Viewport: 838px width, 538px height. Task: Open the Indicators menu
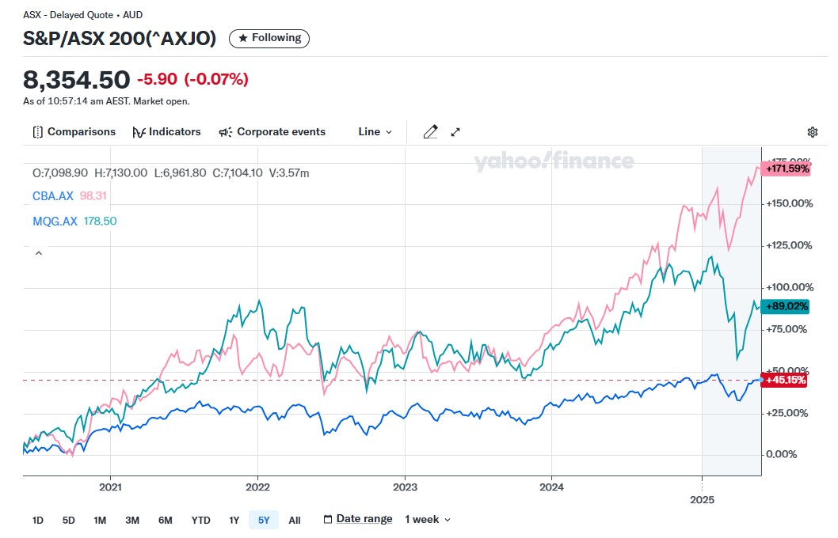166,132
